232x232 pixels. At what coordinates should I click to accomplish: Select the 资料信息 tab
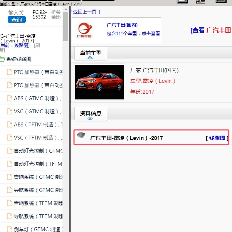(91, 114)
